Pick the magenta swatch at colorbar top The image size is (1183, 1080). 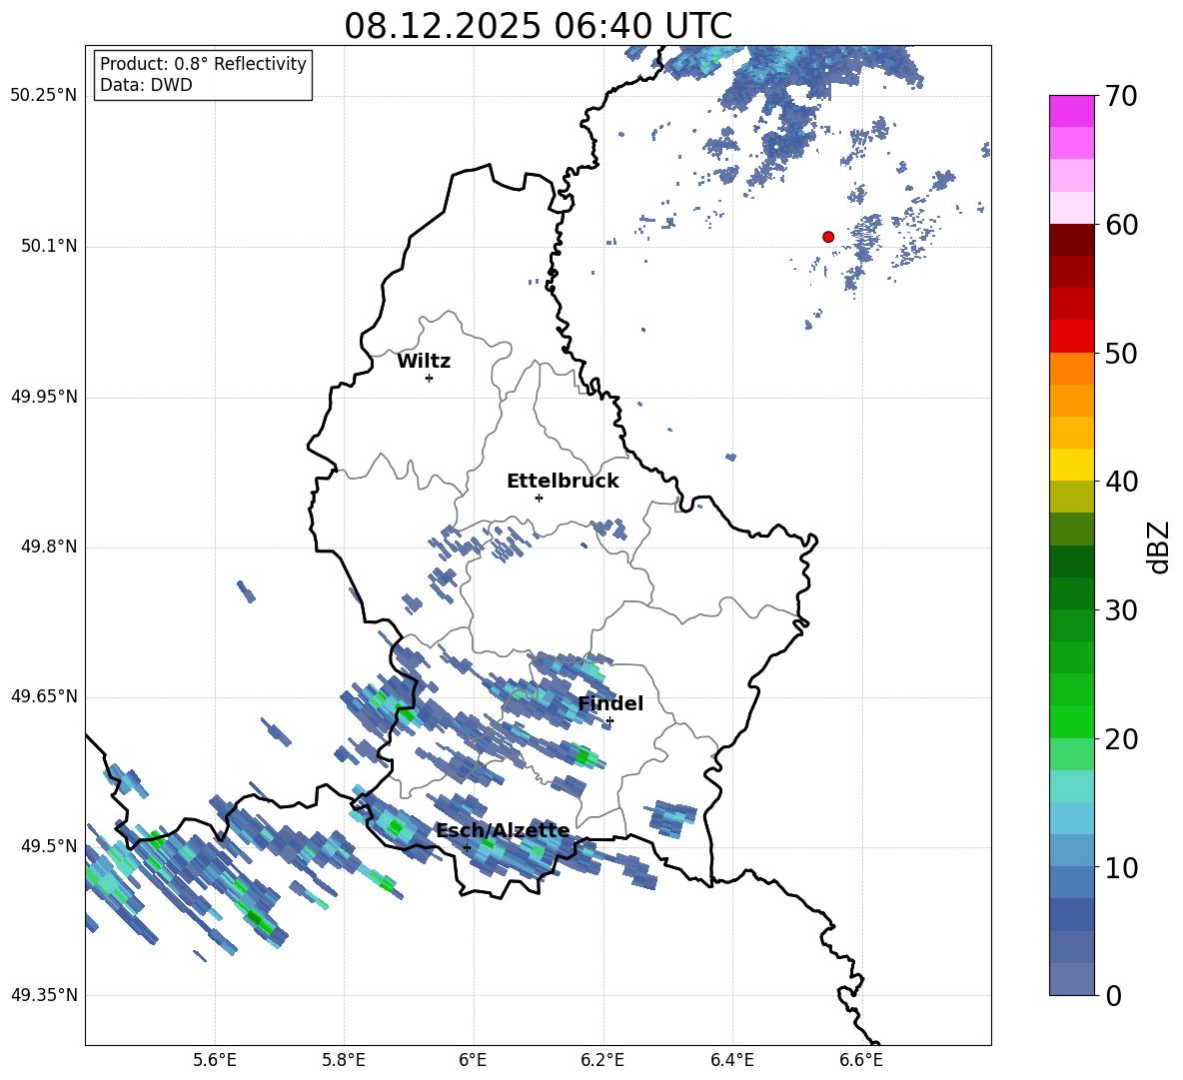(x=1071, y=111)
